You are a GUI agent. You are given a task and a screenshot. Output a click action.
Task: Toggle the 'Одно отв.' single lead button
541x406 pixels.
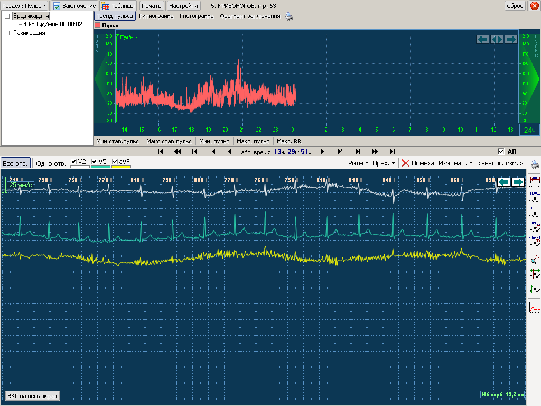(51, 164)
